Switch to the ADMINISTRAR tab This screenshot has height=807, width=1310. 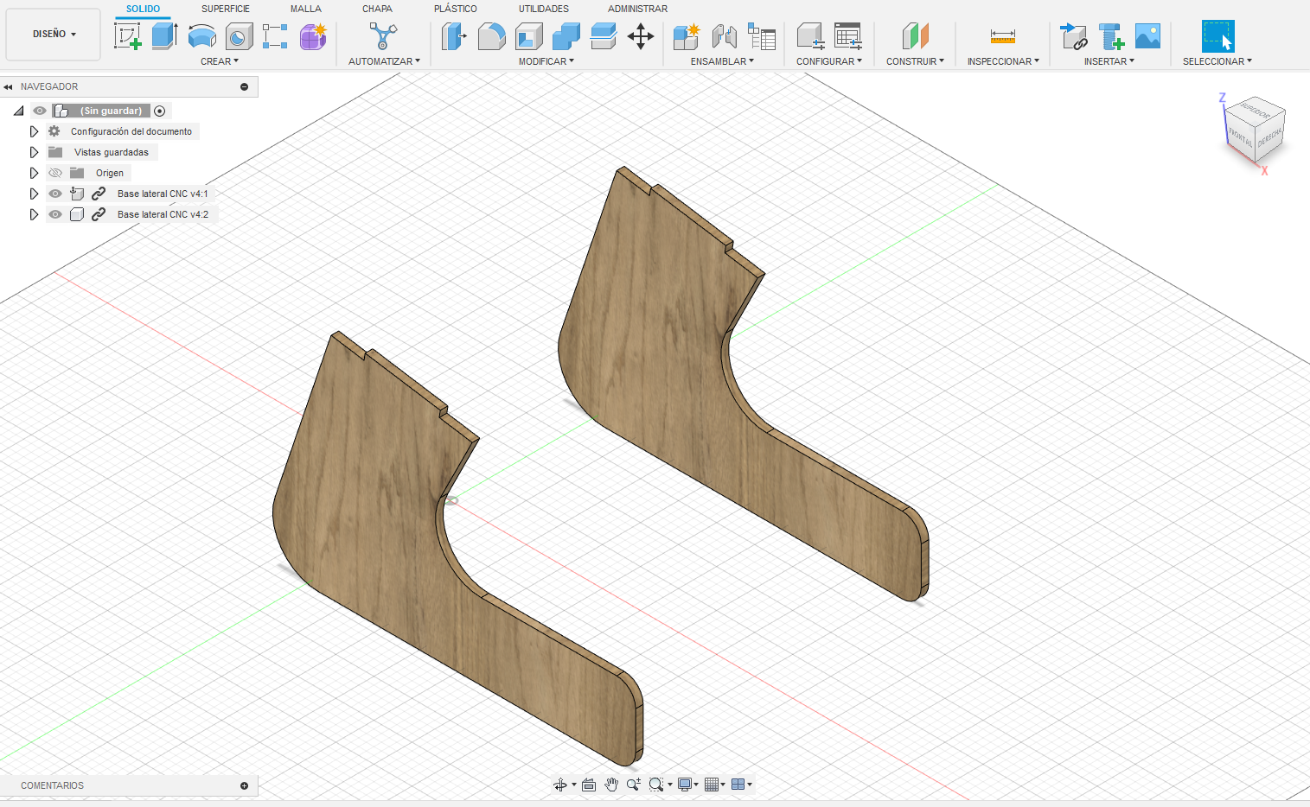click(x=637, y=9)
